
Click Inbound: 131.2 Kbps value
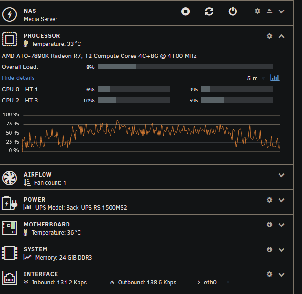59,283
